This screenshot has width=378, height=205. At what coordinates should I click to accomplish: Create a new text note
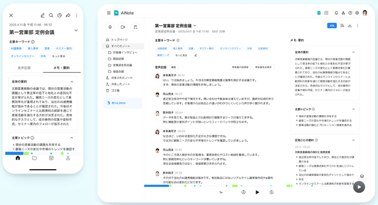135,27
